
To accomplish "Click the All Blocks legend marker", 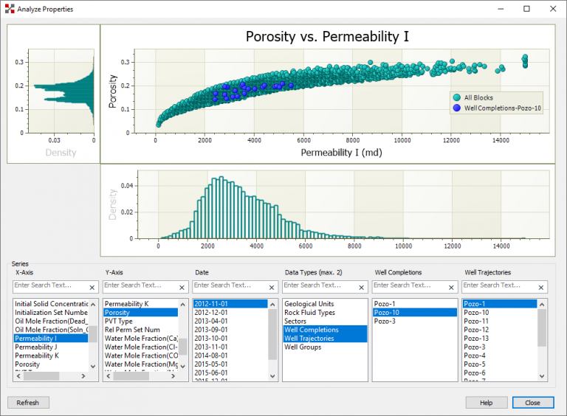I will (x=457, y=97).
